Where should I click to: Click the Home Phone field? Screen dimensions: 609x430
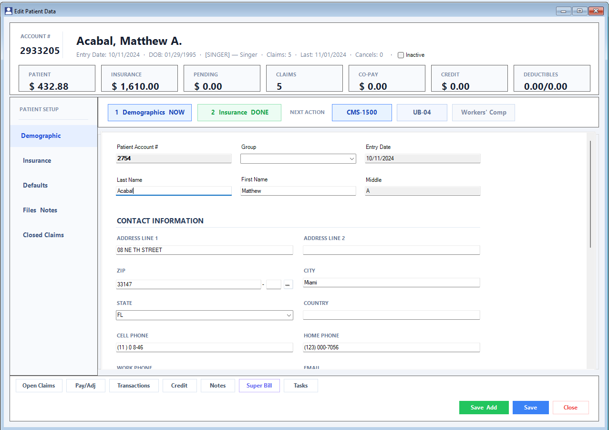pyautogui.click(x=392, y=347)
